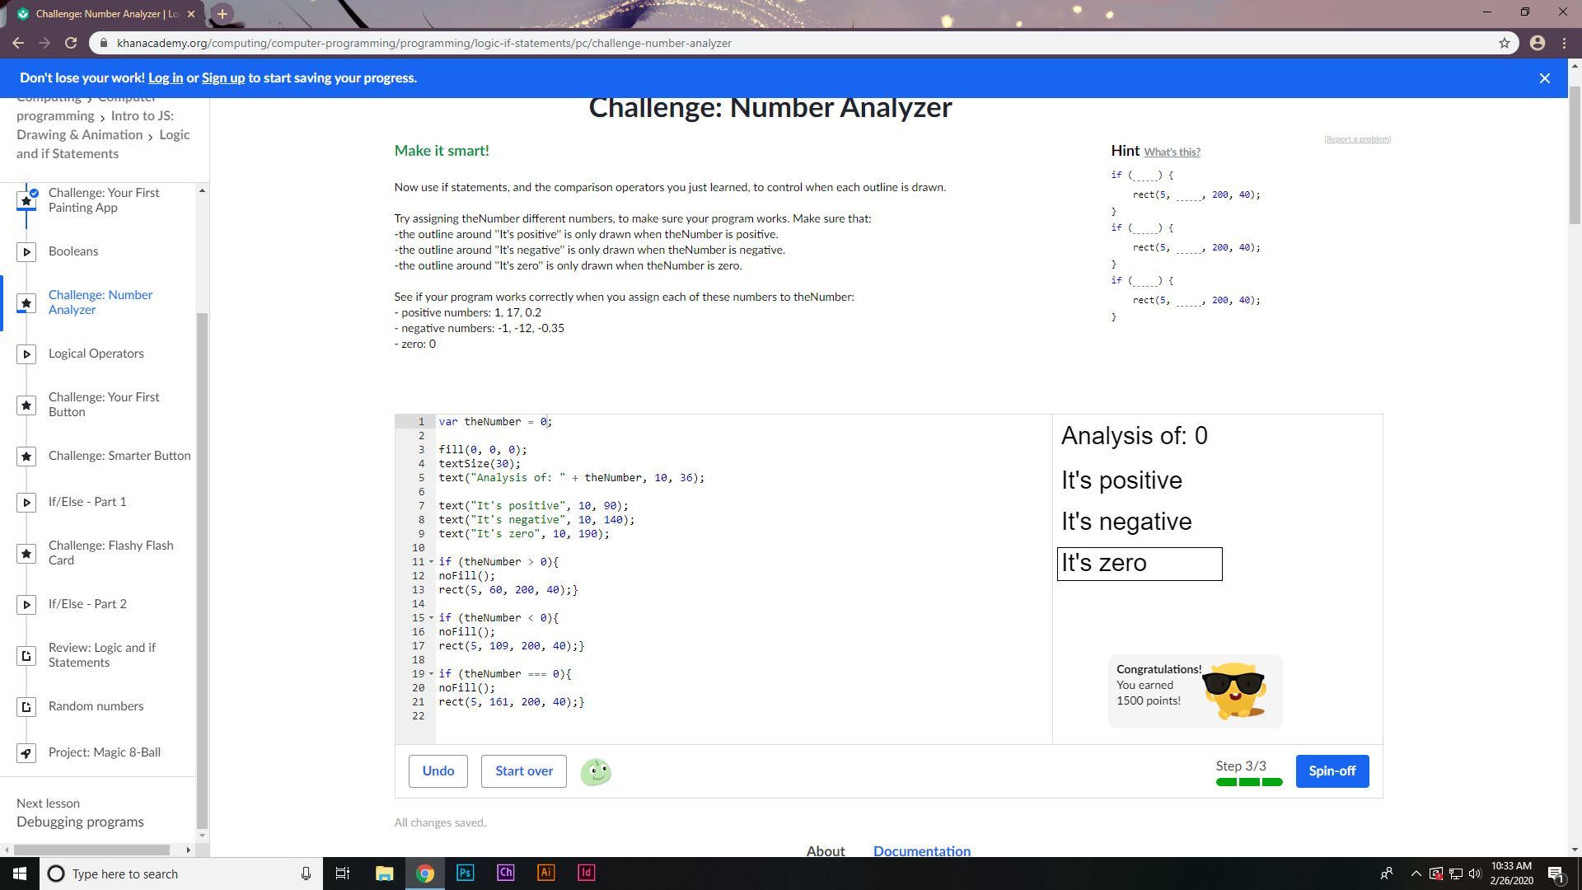The width and height of the screenshot is (1582, 890).
Task: Open the Documentation tab
Action: 921,850
